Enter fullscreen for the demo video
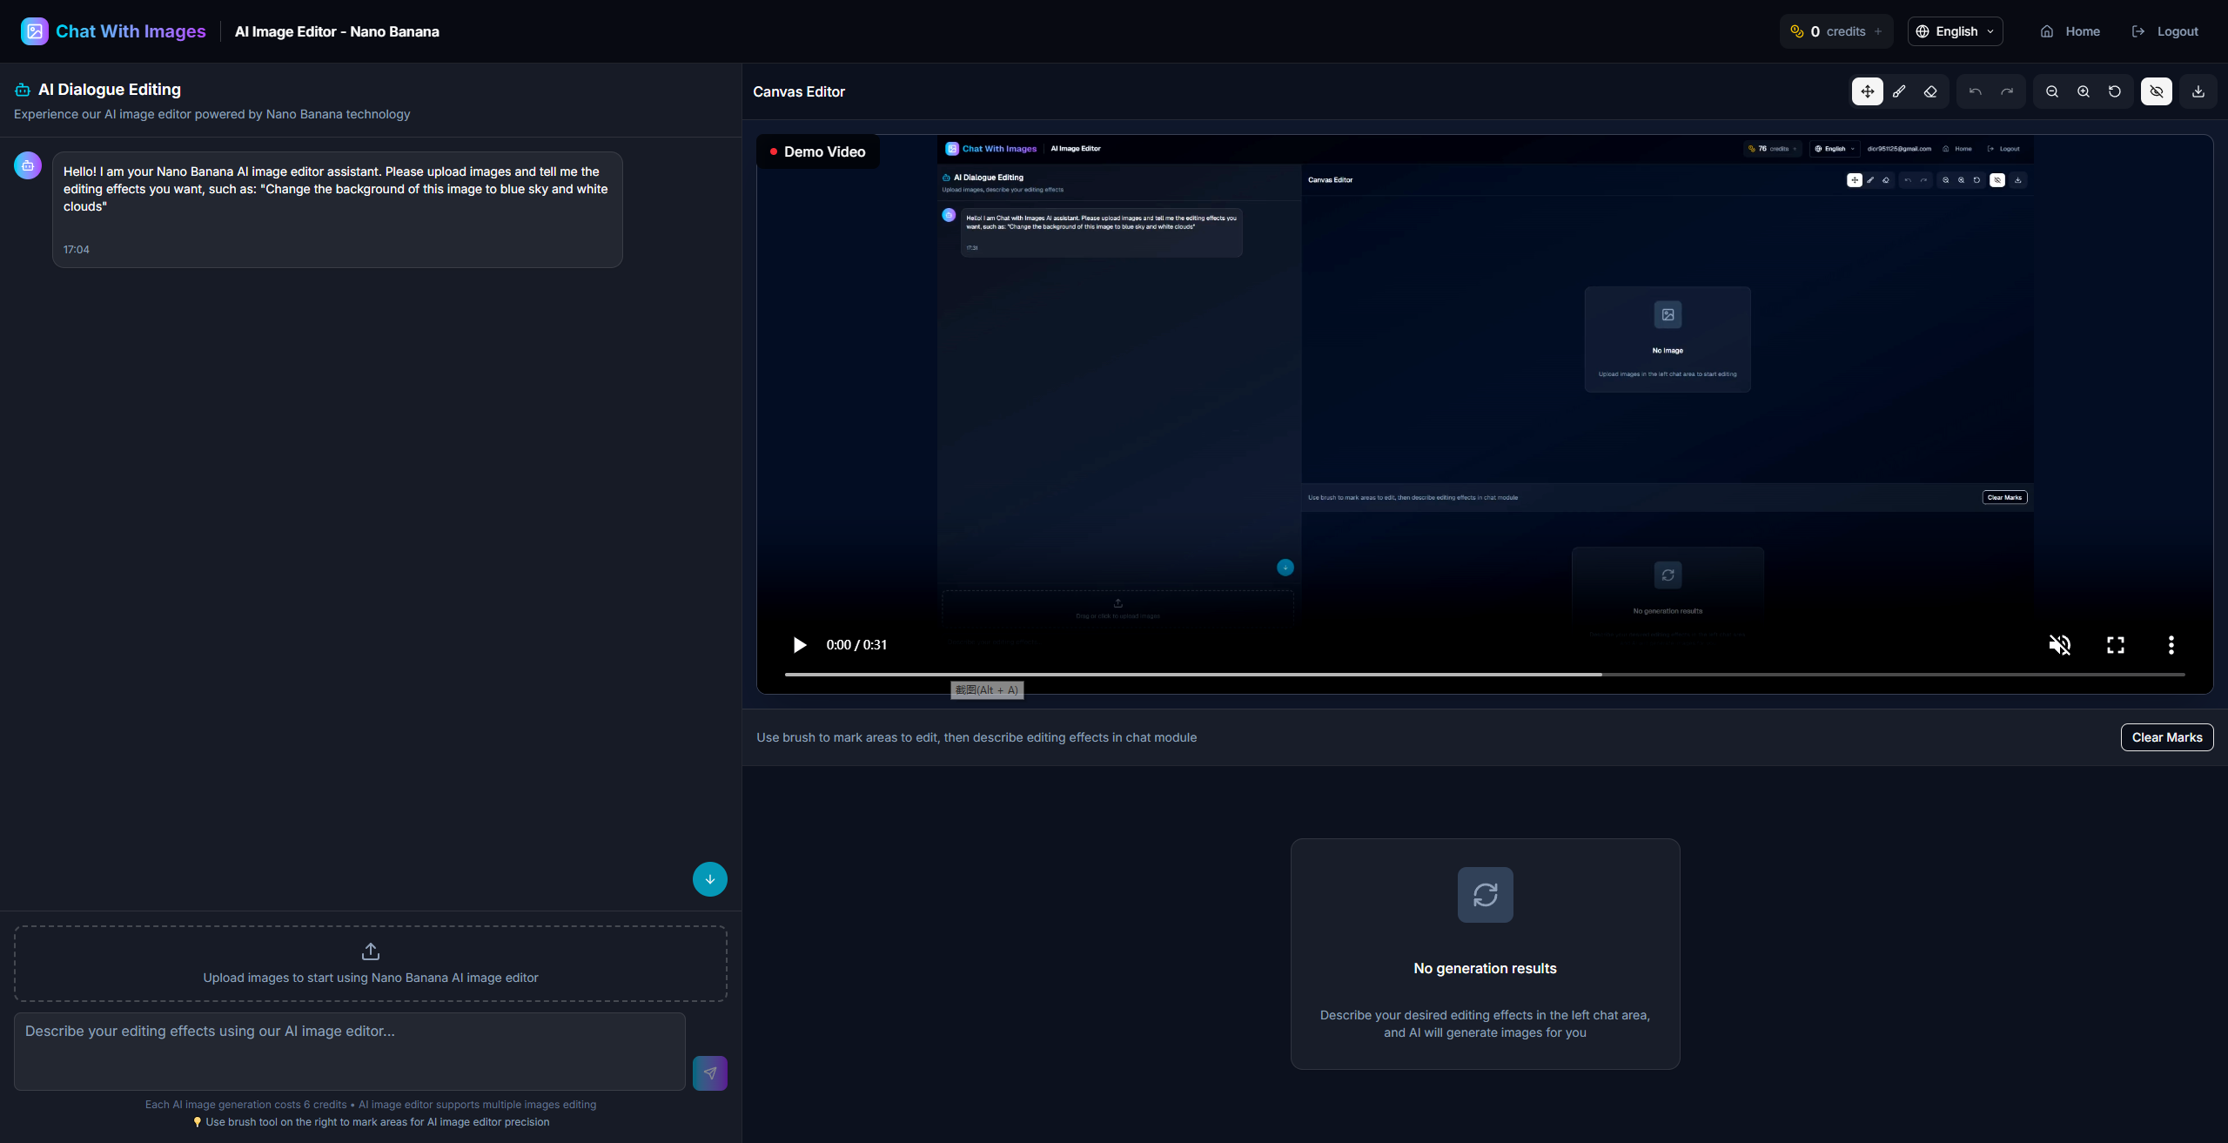 2116,645
